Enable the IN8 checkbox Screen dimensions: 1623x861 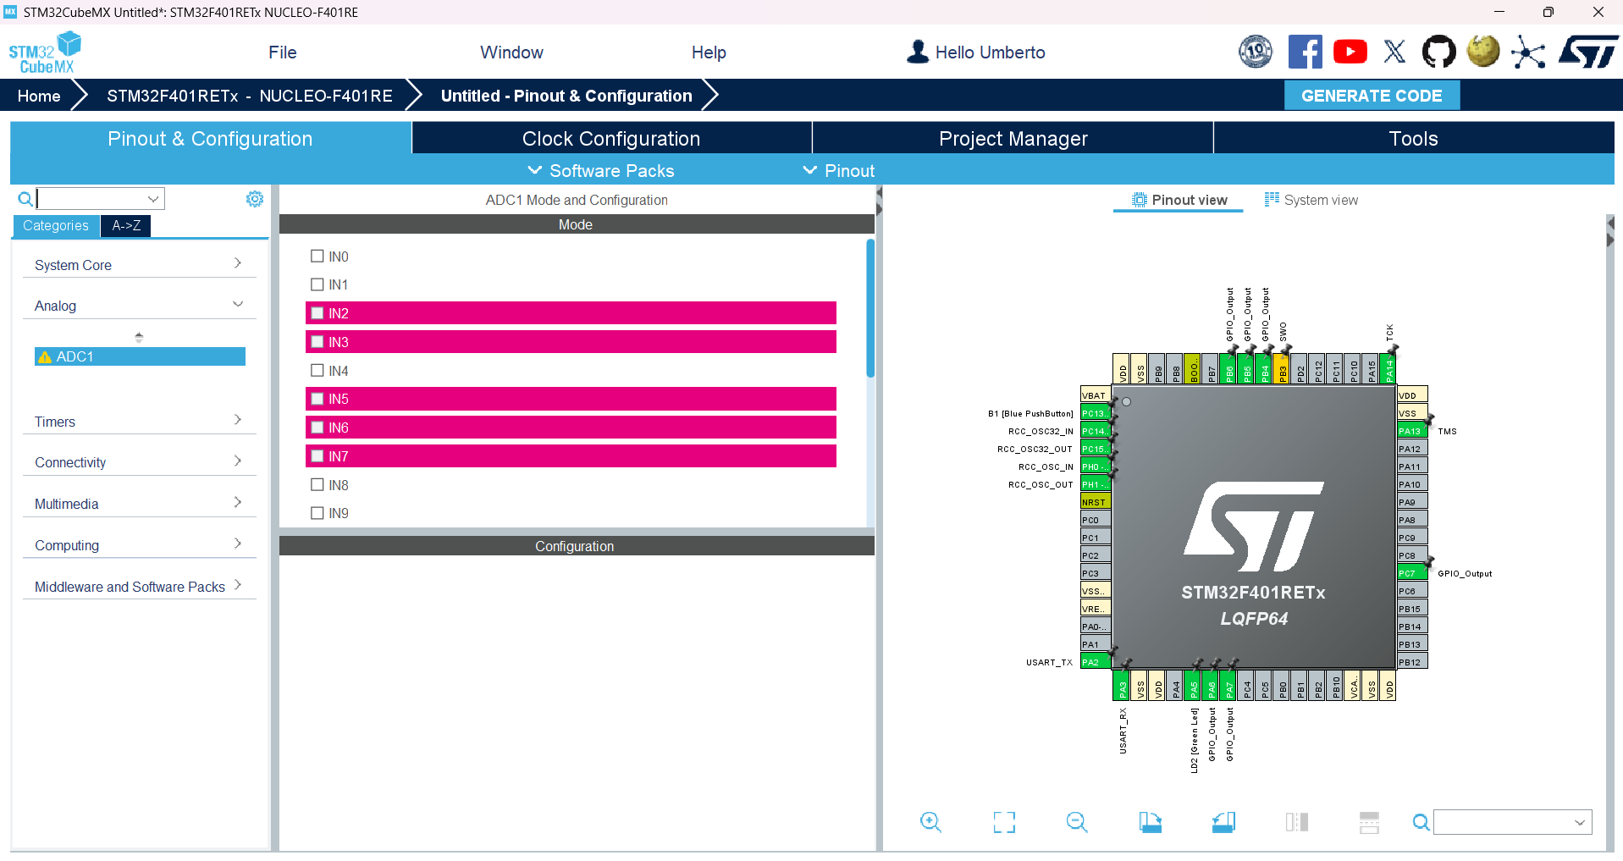(x=317, y=484)
